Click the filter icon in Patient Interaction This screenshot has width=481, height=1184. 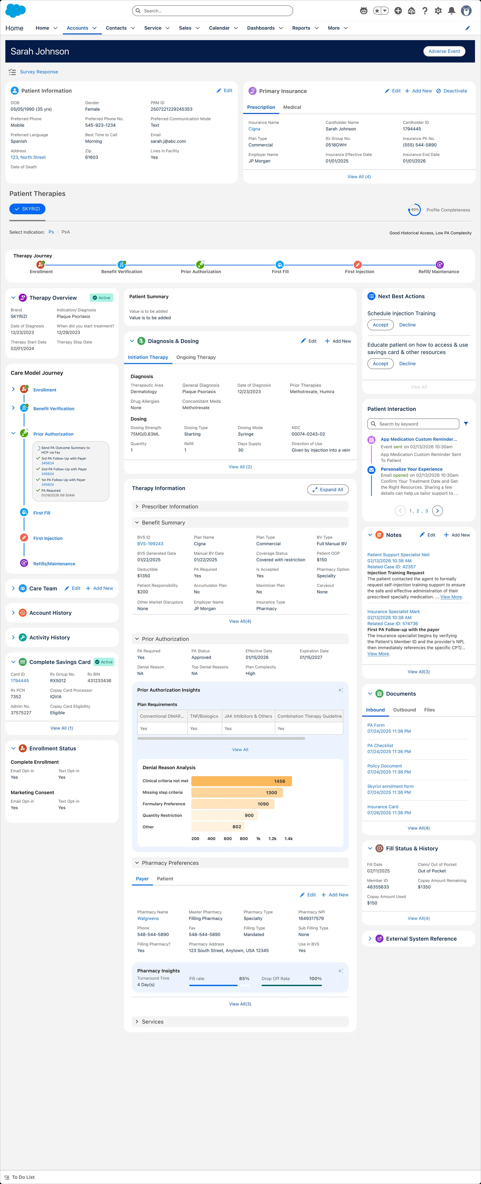pyautogui.click(x=466, y=424)
